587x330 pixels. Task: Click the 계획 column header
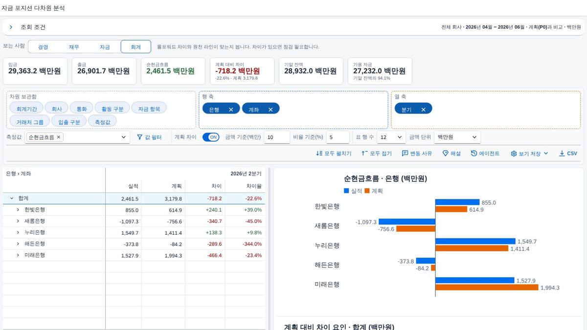tap(163, 186)
